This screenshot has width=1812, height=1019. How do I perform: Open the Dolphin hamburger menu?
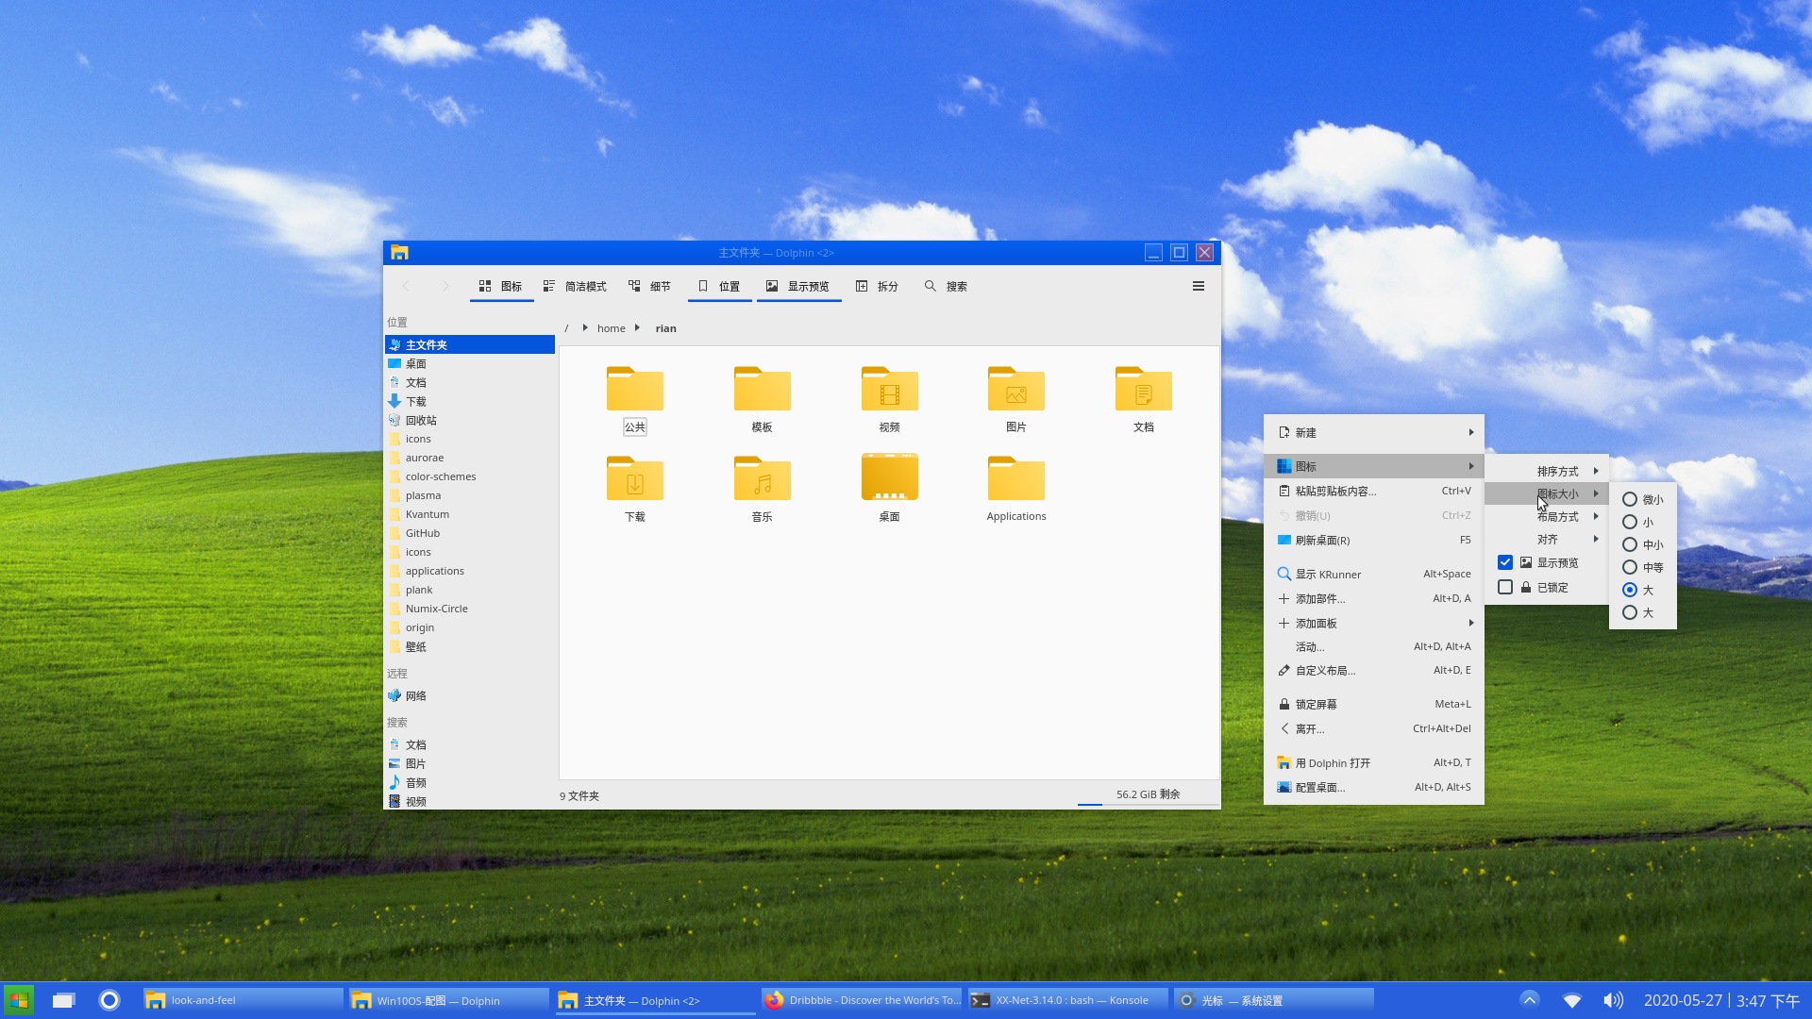point(1199,286)
